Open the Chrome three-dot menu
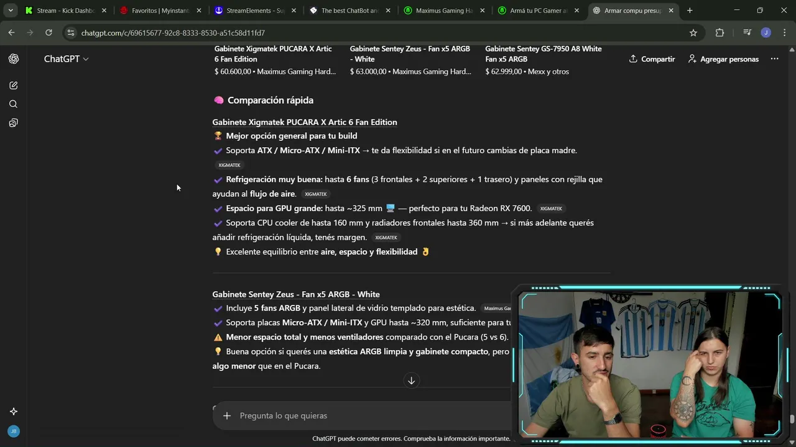Image resolution: width=796 pixels, height=447 pixels. tap(784, 33)
